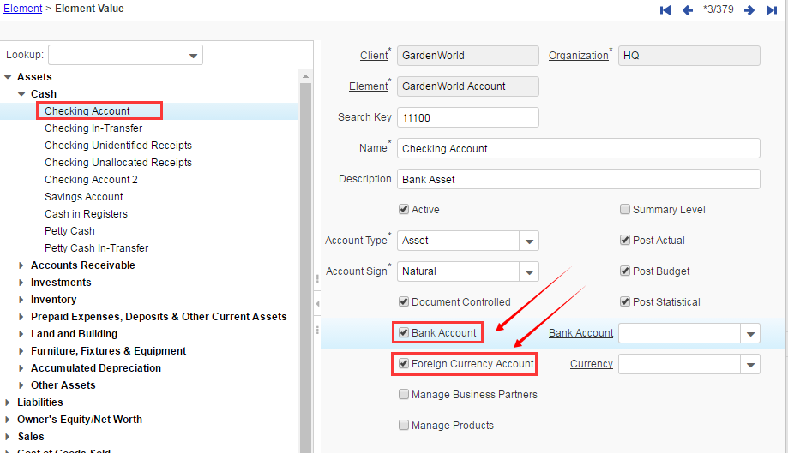The image size is (788, 453).
Task: Go to the first record
Action: [x=665, y=10]
